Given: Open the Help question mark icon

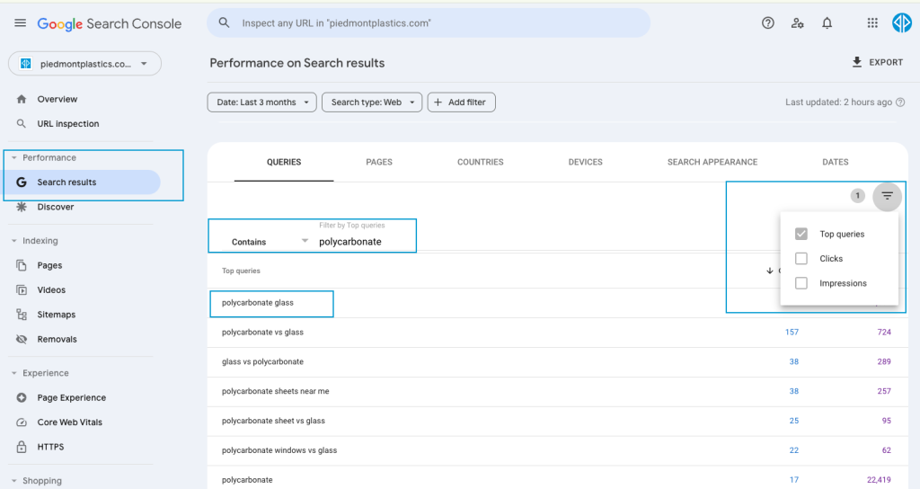Looking at the screenshot, I should click(x=767, y=22).
